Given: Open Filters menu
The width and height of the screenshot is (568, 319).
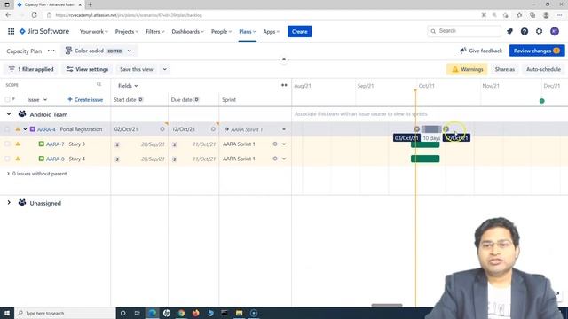Looking at the screenshot, I should tap(155, 32).
